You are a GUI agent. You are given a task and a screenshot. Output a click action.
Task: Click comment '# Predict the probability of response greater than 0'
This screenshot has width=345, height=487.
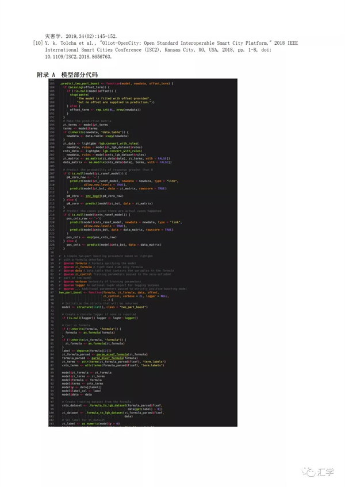[x=108, y=170]
